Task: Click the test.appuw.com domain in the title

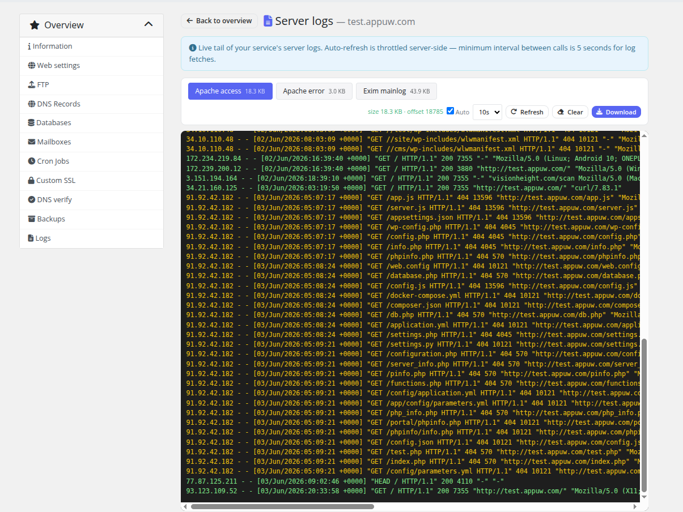Action: point(381,22)
